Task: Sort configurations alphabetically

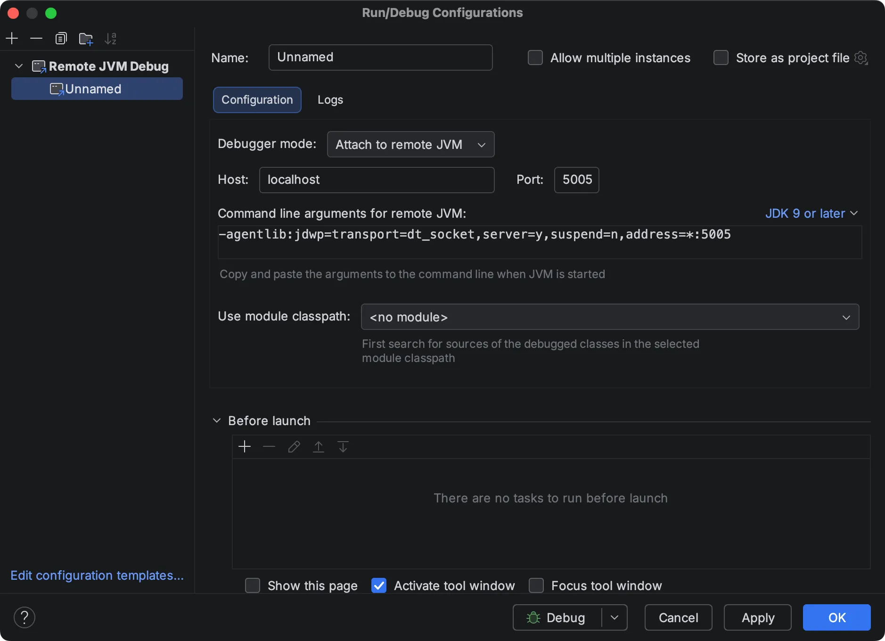Action: pos(110,38)
